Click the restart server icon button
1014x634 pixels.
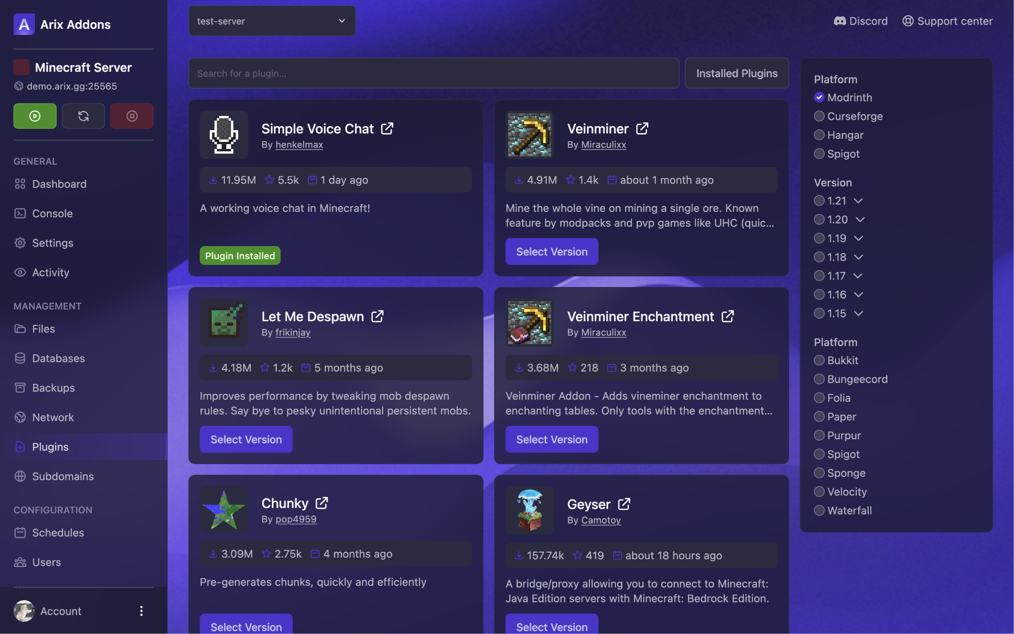(x=83, y=116)
